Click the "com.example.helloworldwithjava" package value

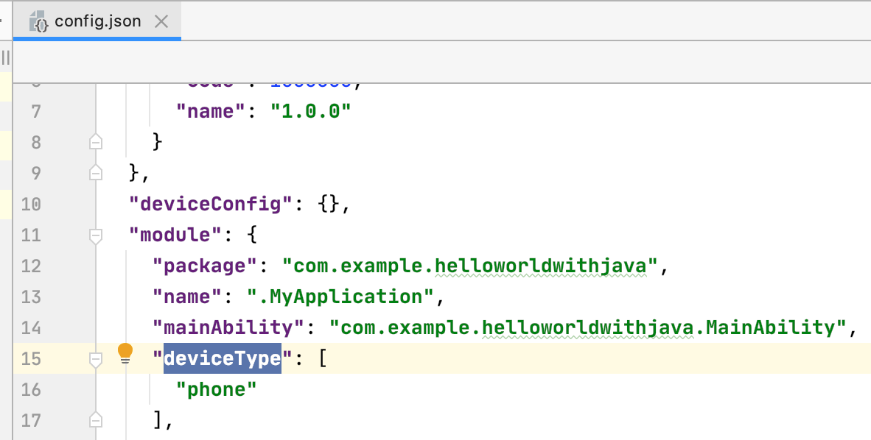[x=470, y=266]
